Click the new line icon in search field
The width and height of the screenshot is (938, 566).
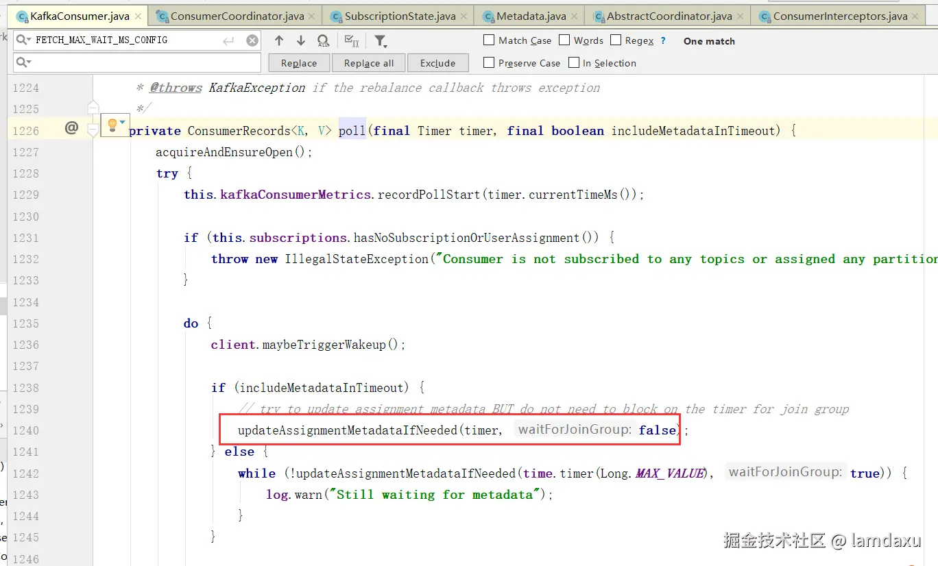tap(228, 41)
